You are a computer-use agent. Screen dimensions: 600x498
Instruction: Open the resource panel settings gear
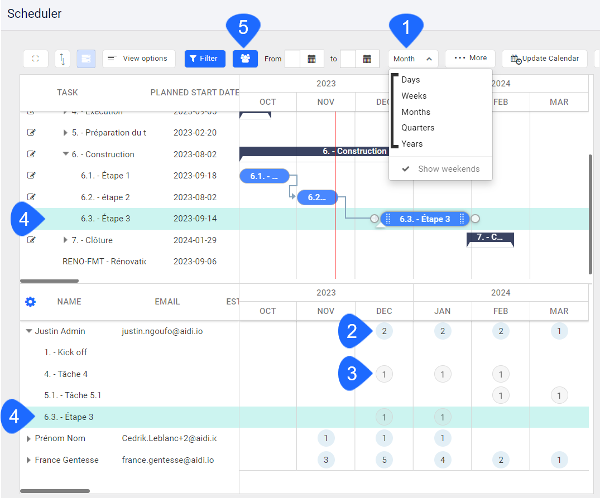click(30, 302)
